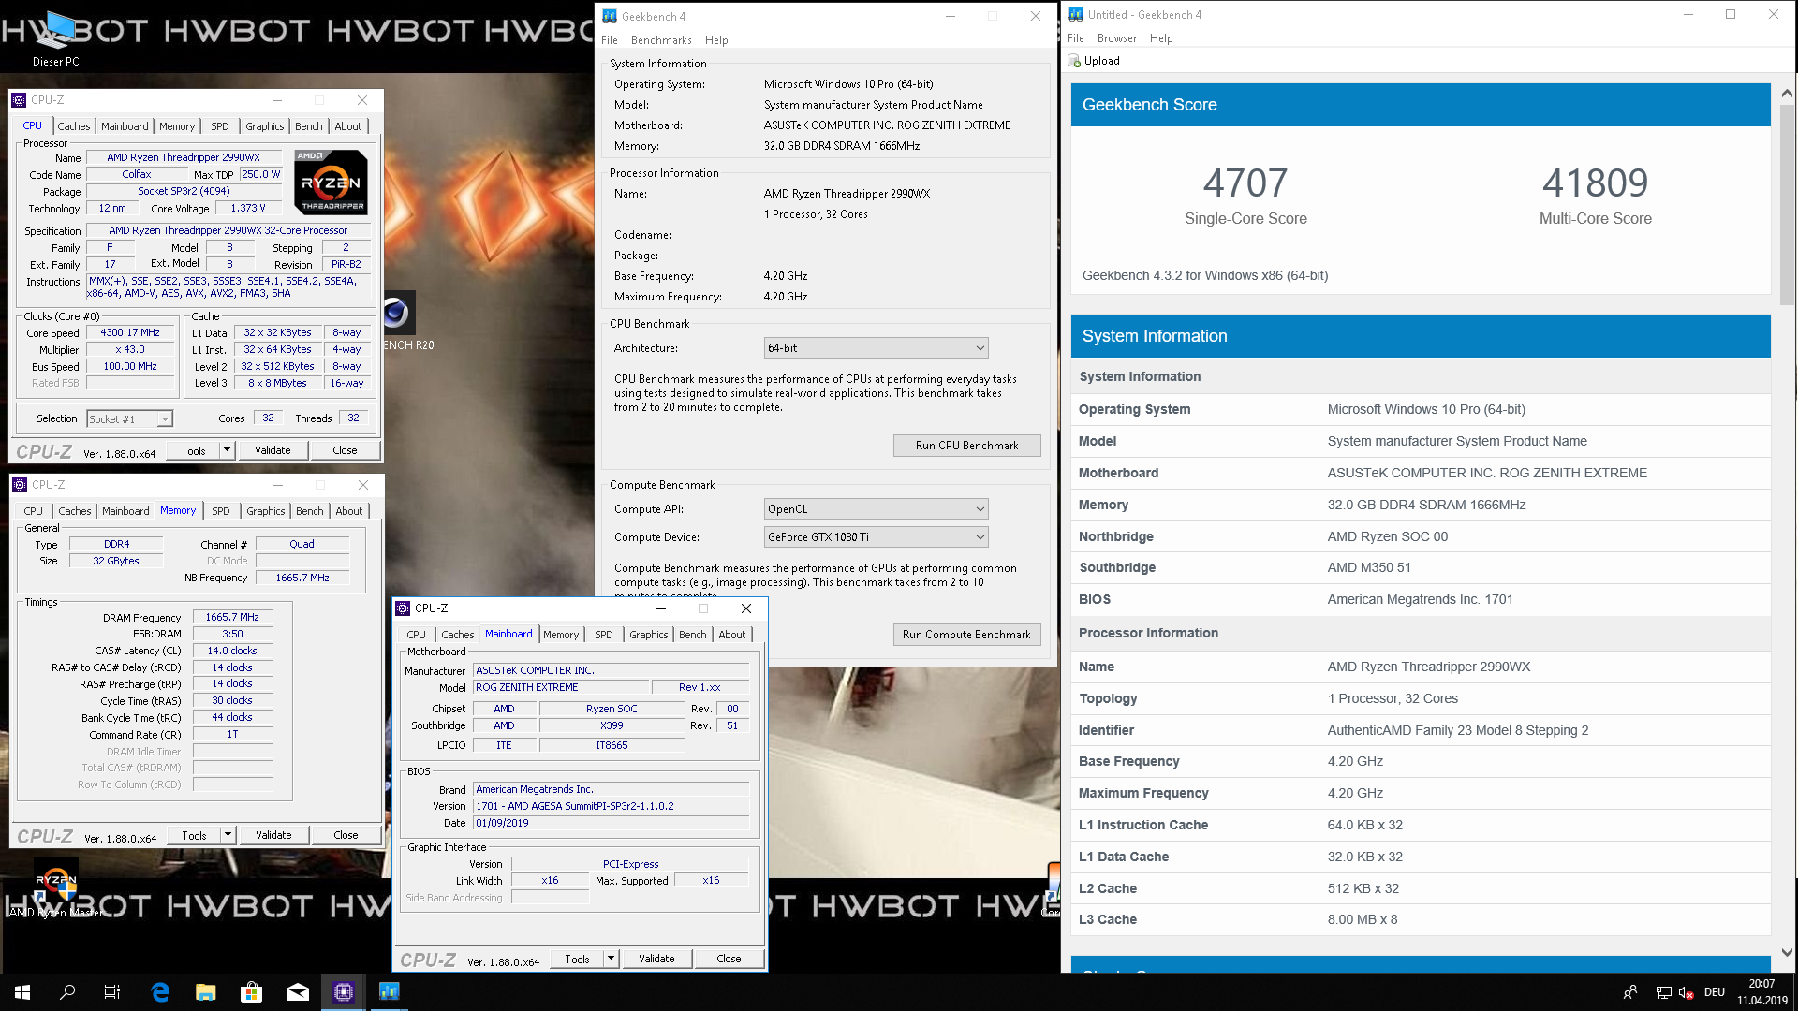Click the BIOS Version 1701 field
The width and height of the screenshot is (1798, 1011).
tap(611, 806)
